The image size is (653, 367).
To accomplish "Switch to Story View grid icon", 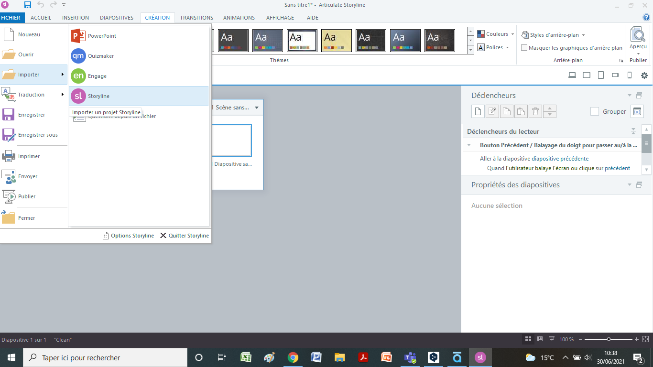I will click(x=528, y=339).
